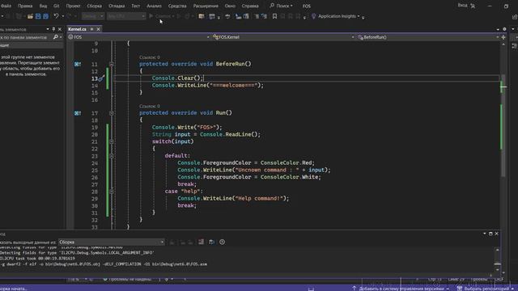
Task: Click the Application Insights lightbulb icon
Action: pyautogui.click(x=313, y=16)
